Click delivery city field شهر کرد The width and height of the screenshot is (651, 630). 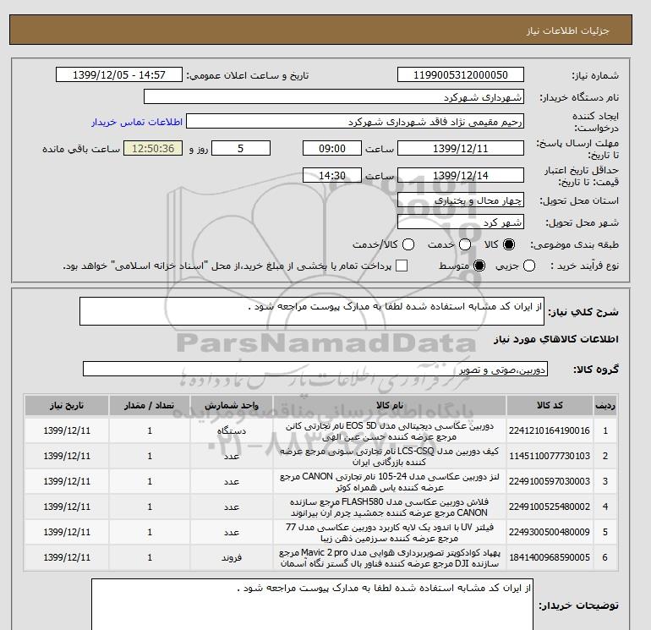[x=461, y=222]
